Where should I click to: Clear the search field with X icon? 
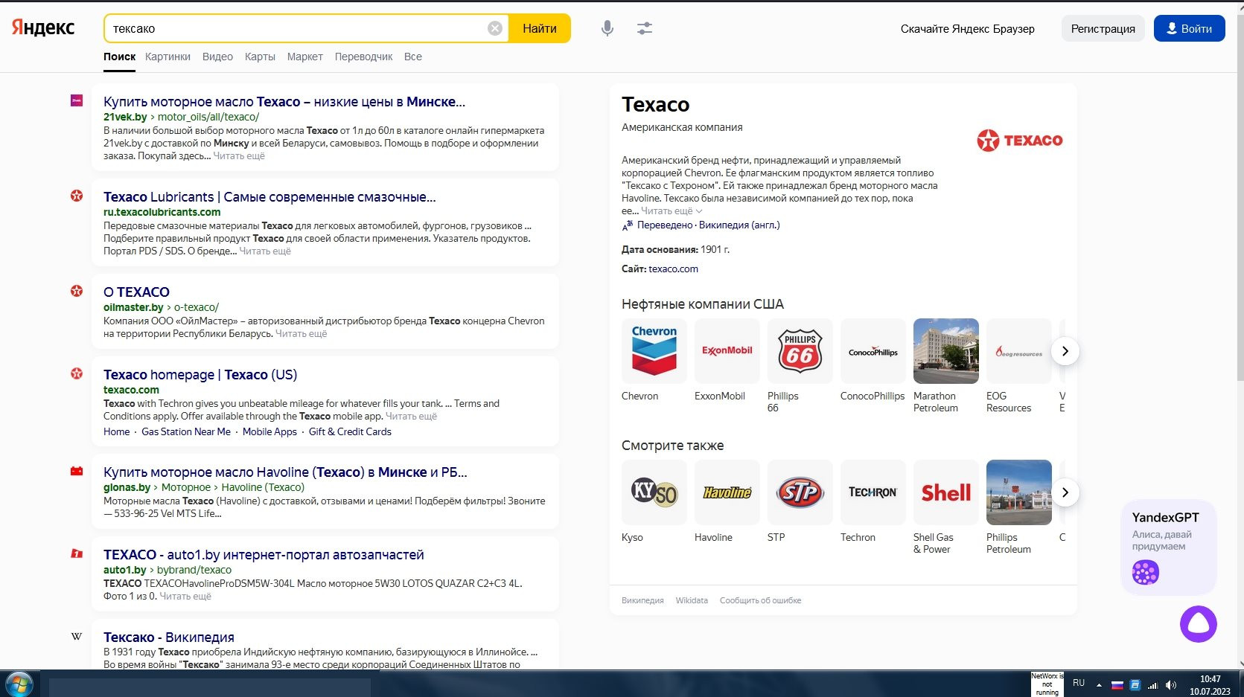495,28
